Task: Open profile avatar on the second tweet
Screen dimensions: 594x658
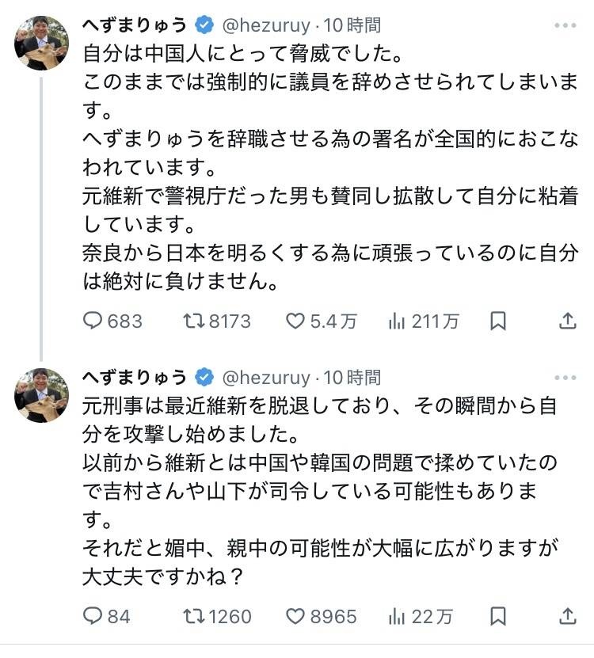Action: coord(41,394)
